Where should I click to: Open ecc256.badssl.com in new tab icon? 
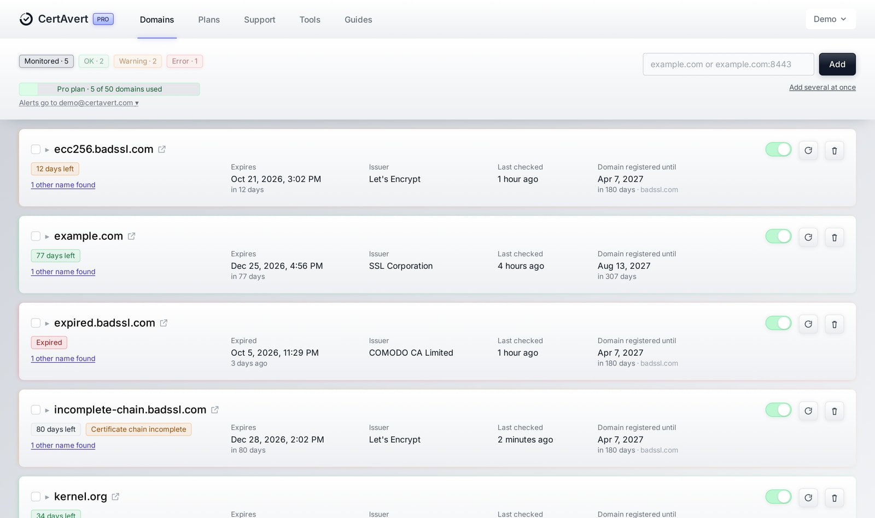click(162, 149)
